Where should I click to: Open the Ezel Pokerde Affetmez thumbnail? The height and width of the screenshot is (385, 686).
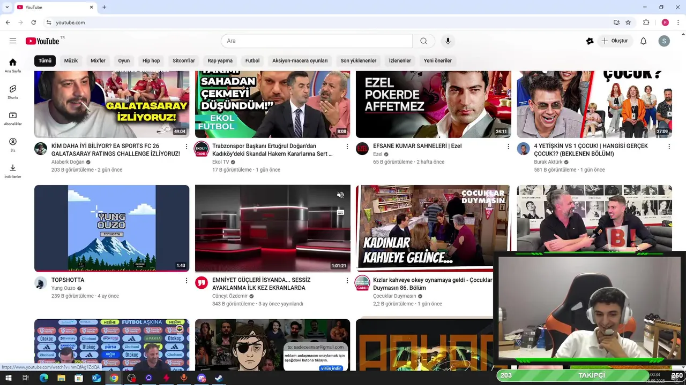tap(433, 104)
